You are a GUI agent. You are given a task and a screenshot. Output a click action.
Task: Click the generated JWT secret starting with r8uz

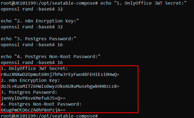click(60, 74)
